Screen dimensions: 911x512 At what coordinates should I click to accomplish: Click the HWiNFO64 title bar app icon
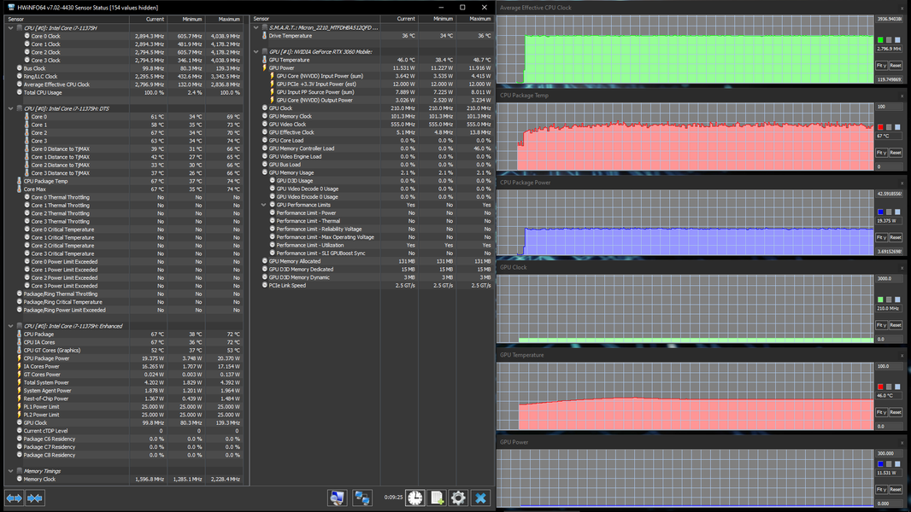click(x=11, y=8)
